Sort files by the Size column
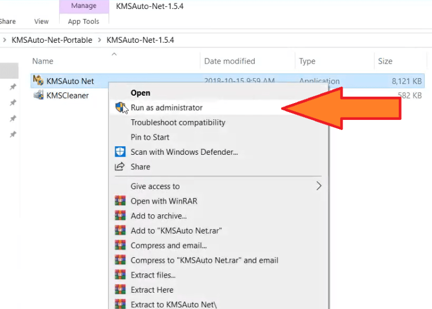Viewport: 432px width, 309px height. (385, 61)
